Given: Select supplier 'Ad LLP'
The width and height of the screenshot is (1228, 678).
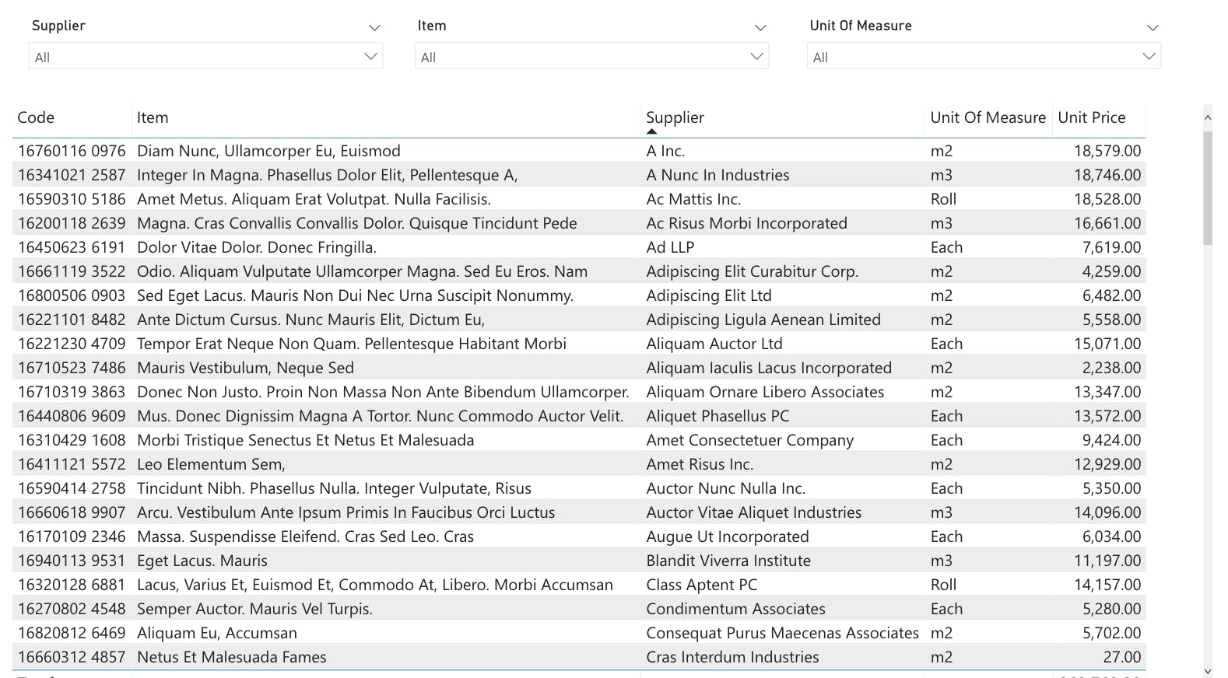Looking at the screenshot, I should click(670, 247).
